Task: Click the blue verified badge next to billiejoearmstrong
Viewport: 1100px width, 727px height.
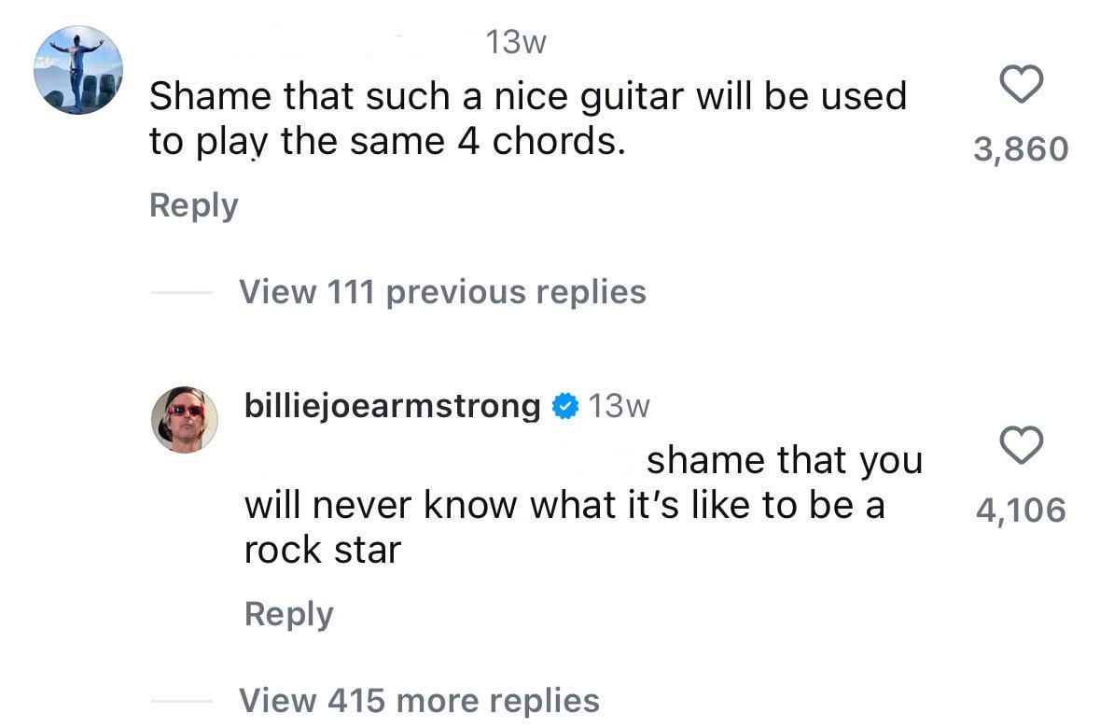Action: tap(565, 406)
